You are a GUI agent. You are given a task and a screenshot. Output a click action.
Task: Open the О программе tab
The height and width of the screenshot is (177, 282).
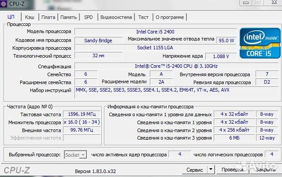[x=170, y=17]
